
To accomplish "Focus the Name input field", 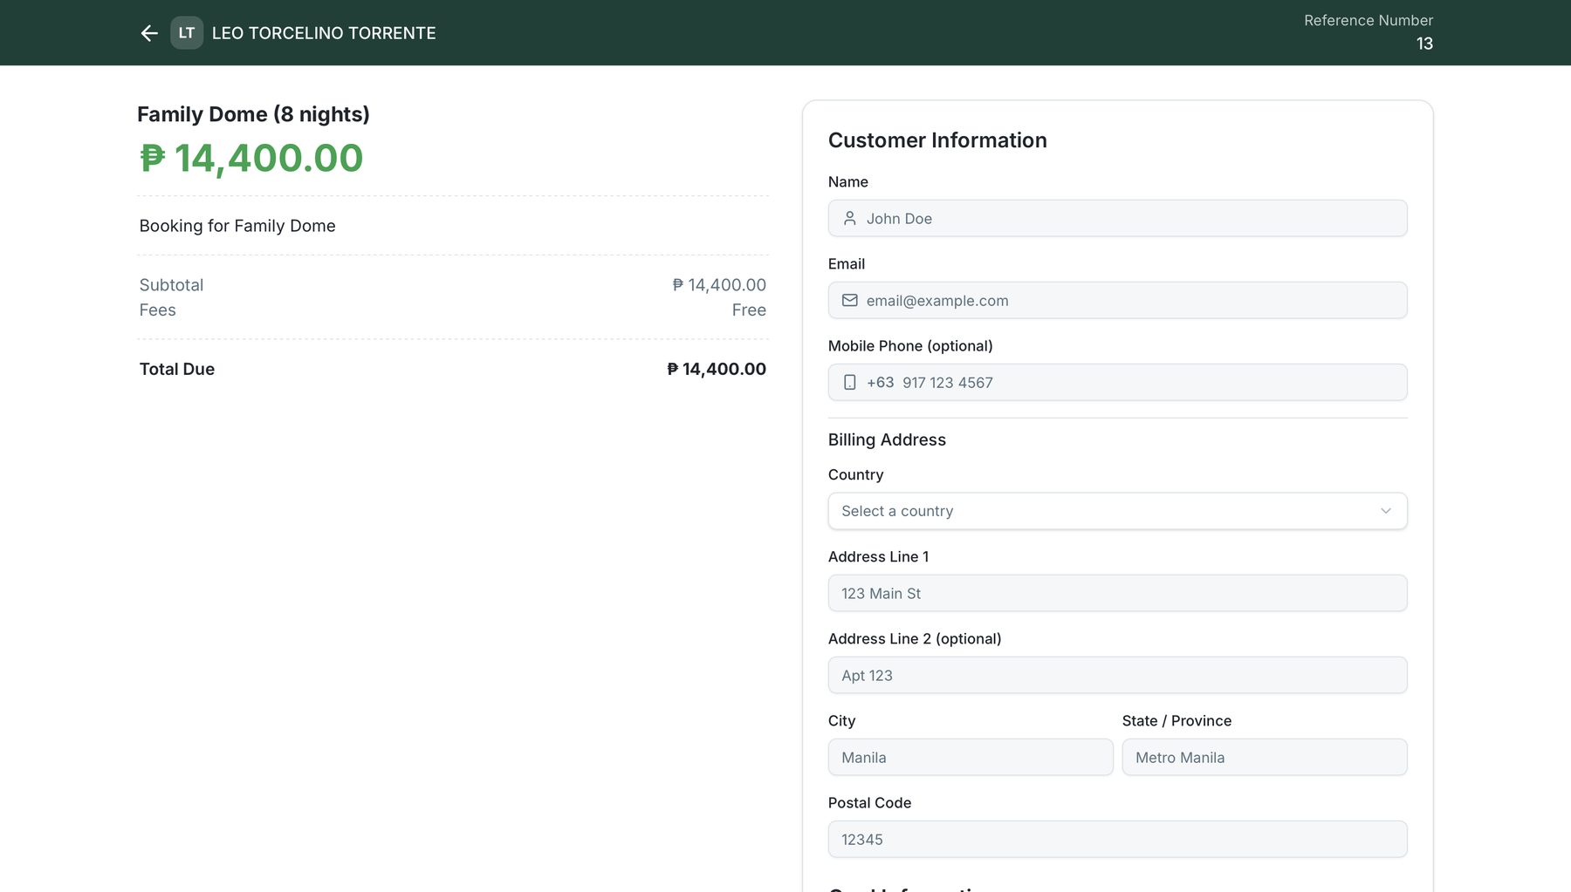I will (x=1117, y=219).
